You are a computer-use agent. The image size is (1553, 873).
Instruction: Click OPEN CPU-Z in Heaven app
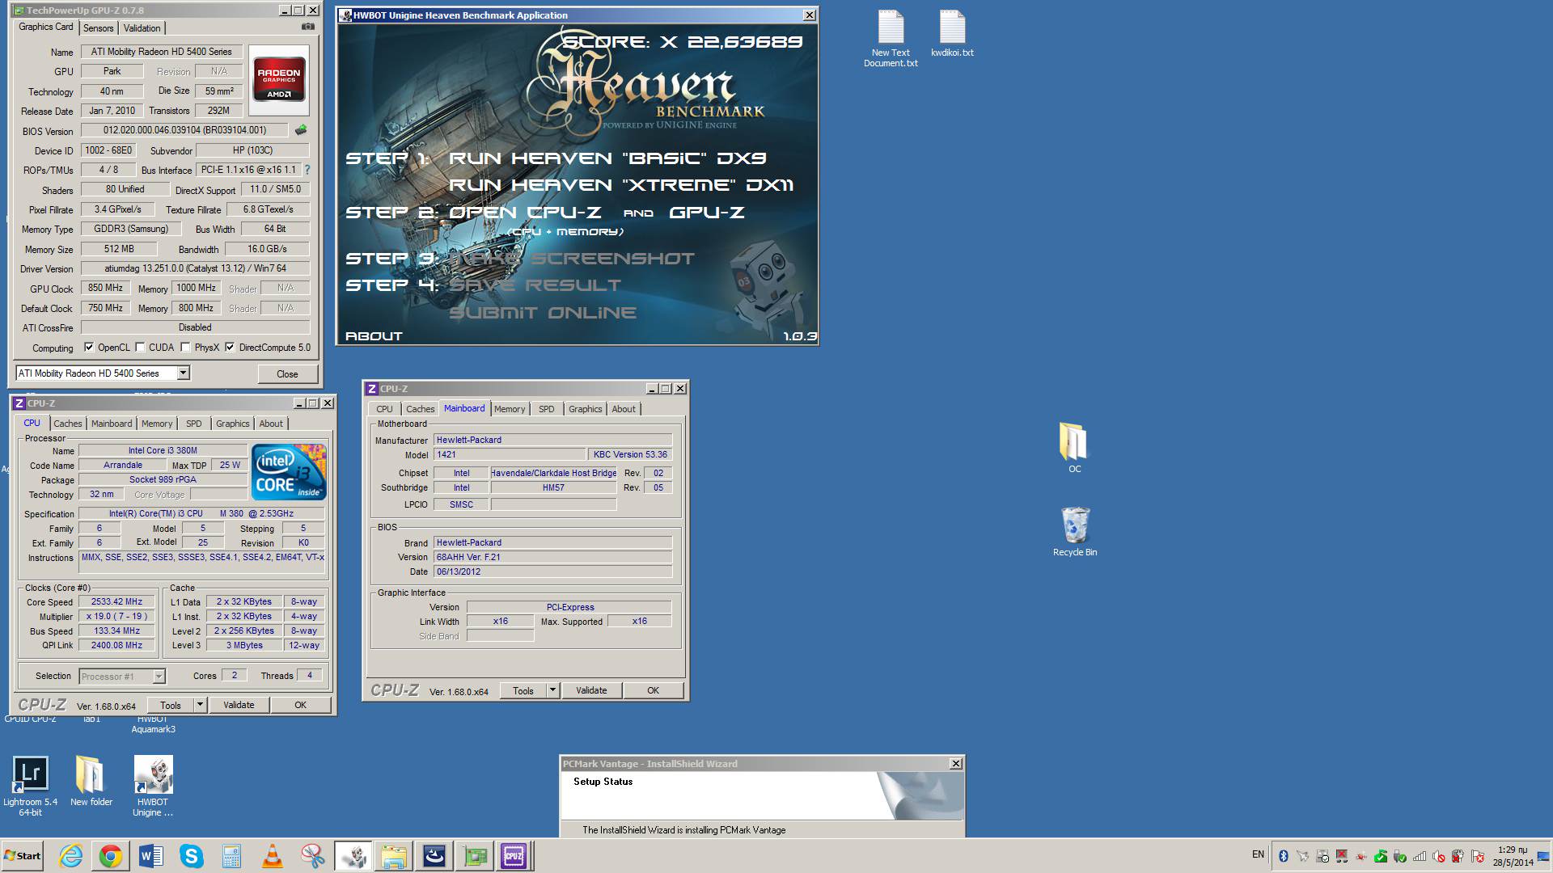click(525, 213)
